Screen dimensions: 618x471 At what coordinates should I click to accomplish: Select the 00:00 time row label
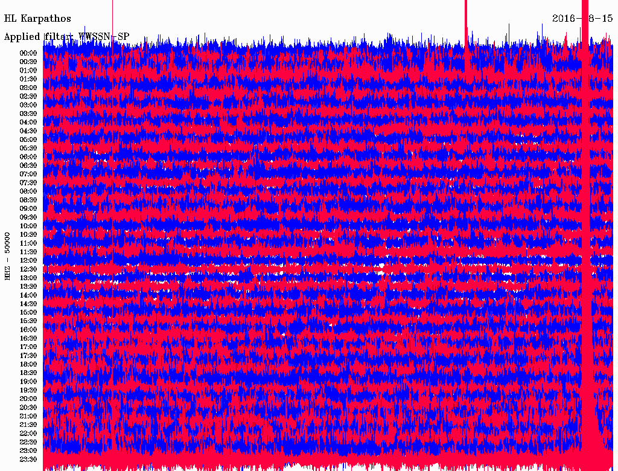[x=28, y=53]
